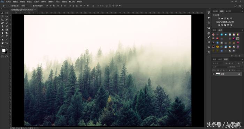This screenshot has width=244, height=129.
Task: Swap foreground and background colors
Action: coord(7,49)
